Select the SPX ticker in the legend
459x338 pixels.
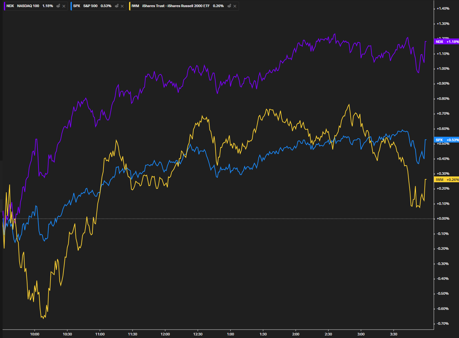[x=77, y=6]
